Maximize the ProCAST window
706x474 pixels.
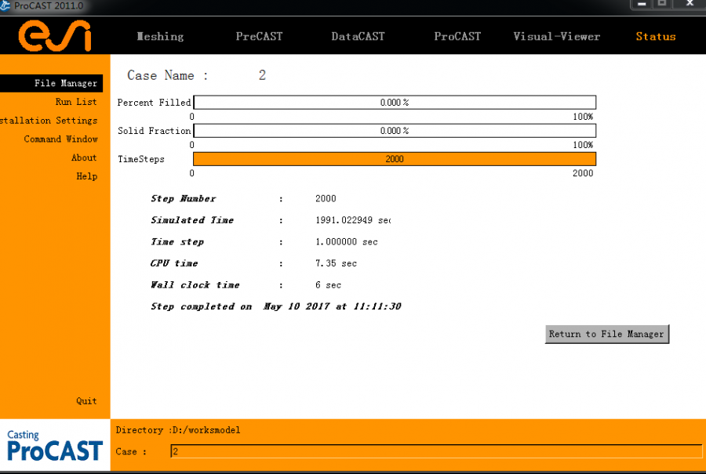click(x=662, y=4)
